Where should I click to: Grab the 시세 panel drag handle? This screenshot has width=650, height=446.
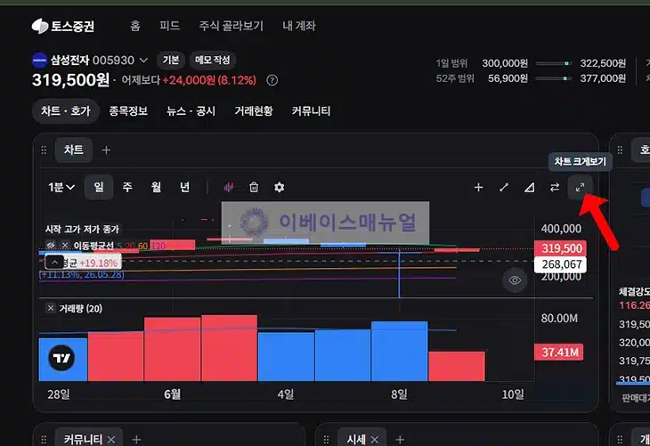pyautogui.click(x=326, y=440)
